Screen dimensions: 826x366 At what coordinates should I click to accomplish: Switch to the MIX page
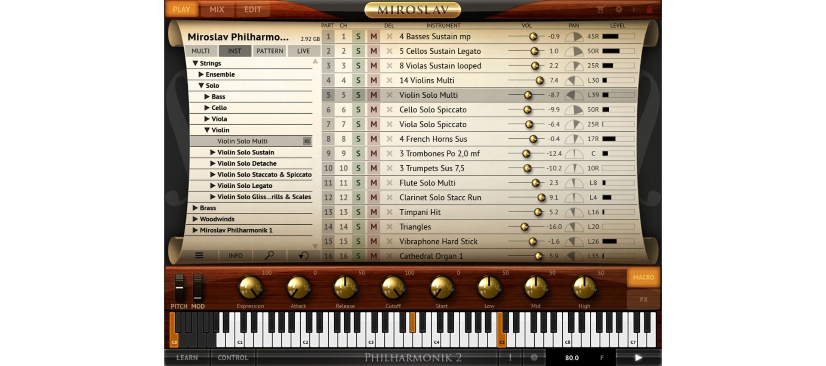tap(217, 9)
